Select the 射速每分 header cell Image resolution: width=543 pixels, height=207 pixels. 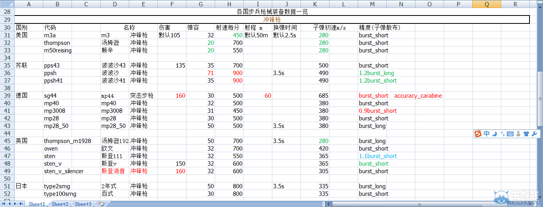[x=229, y=28]
